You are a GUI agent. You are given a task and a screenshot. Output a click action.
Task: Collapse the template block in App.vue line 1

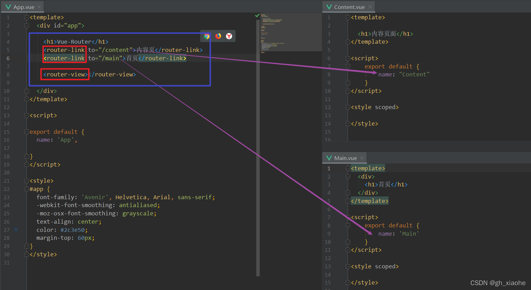pos(27,17)
